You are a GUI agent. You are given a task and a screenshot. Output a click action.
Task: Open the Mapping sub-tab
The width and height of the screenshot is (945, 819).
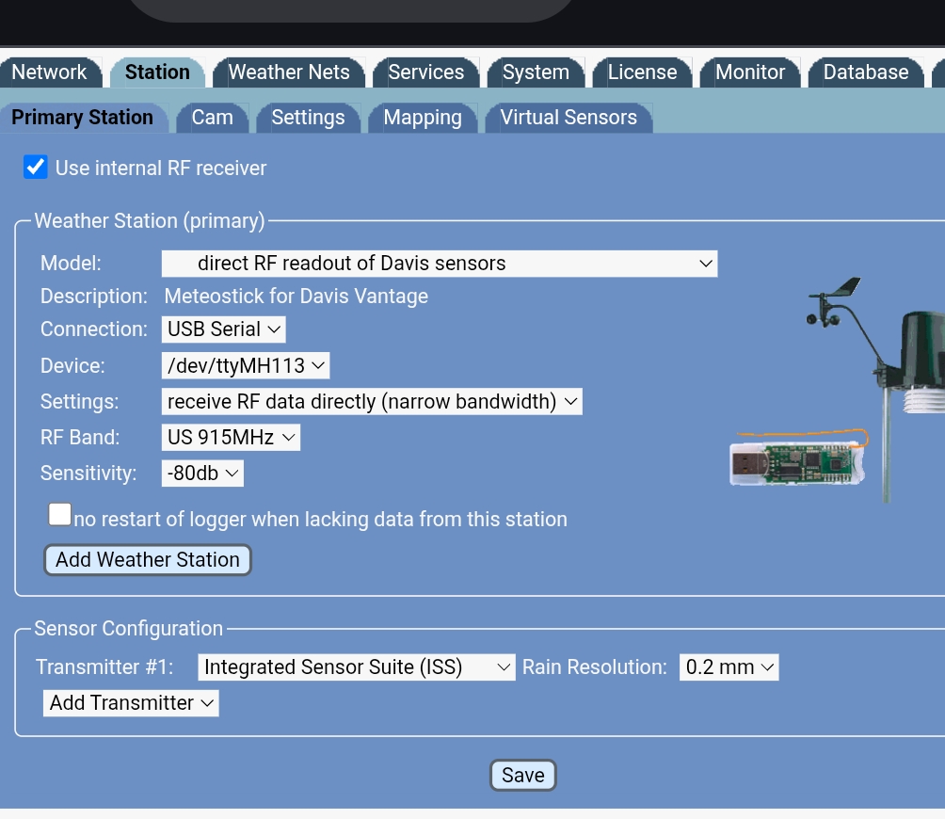click(x=422, y=117)
